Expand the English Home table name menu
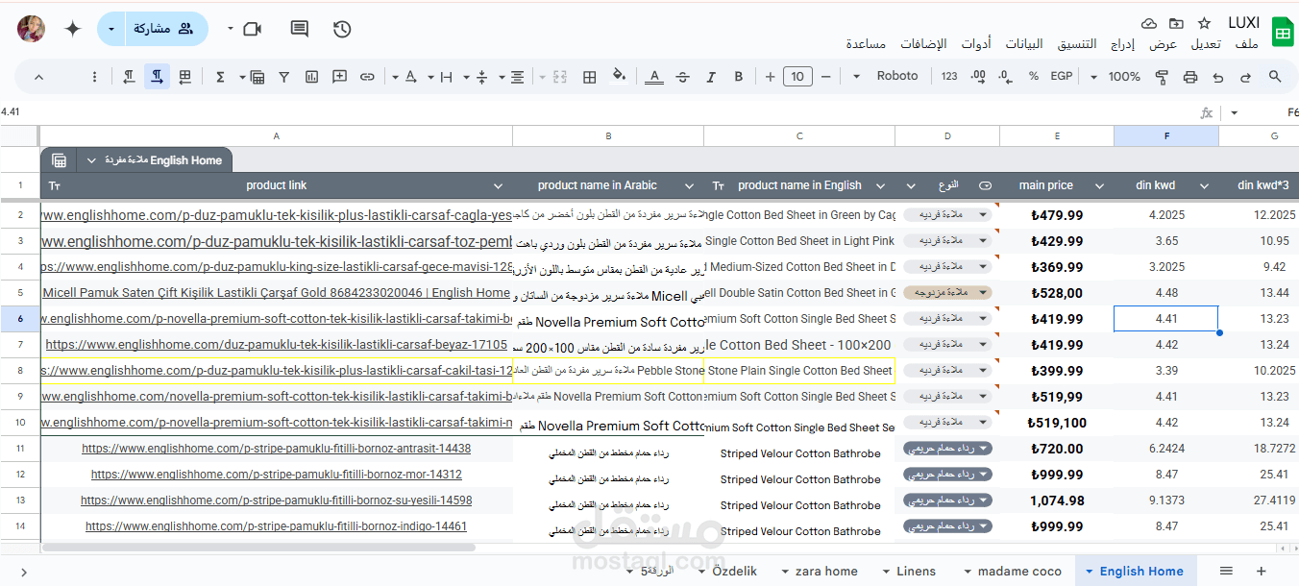 90,160
